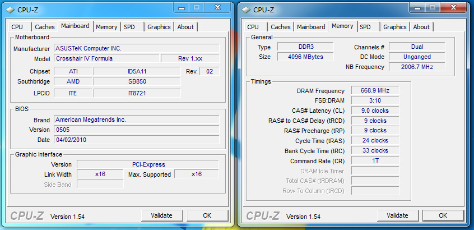Click the CPU-Z title bar icon of left window

pos(10,10)
